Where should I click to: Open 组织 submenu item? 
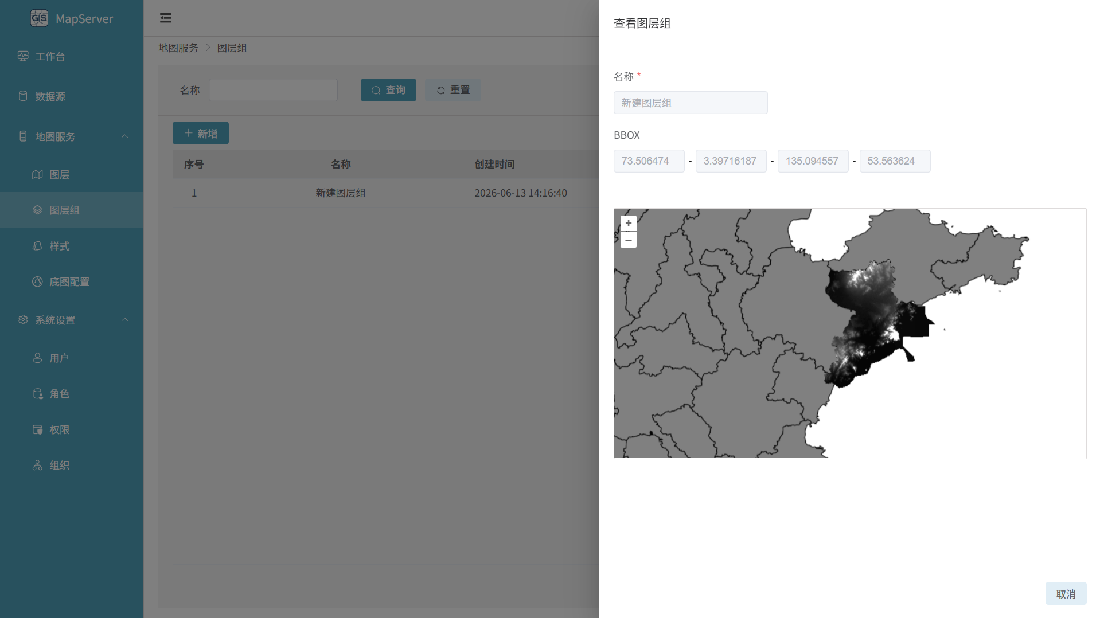point(72,465)
